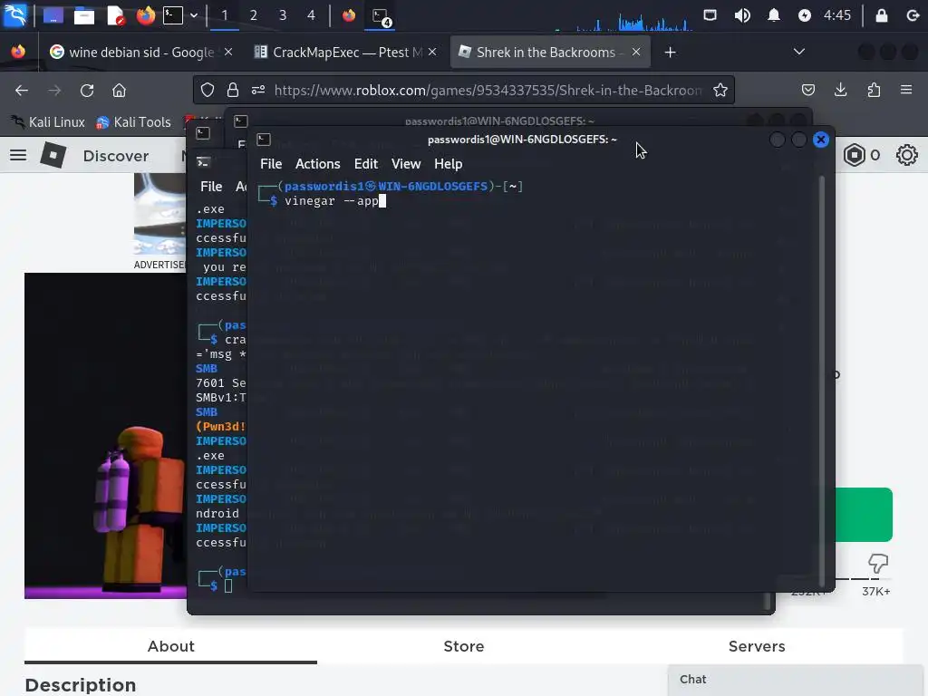Viewport: 928px width, 696px height.
Task: Click the 4:45 panel clock
Action: click(836, 14)
